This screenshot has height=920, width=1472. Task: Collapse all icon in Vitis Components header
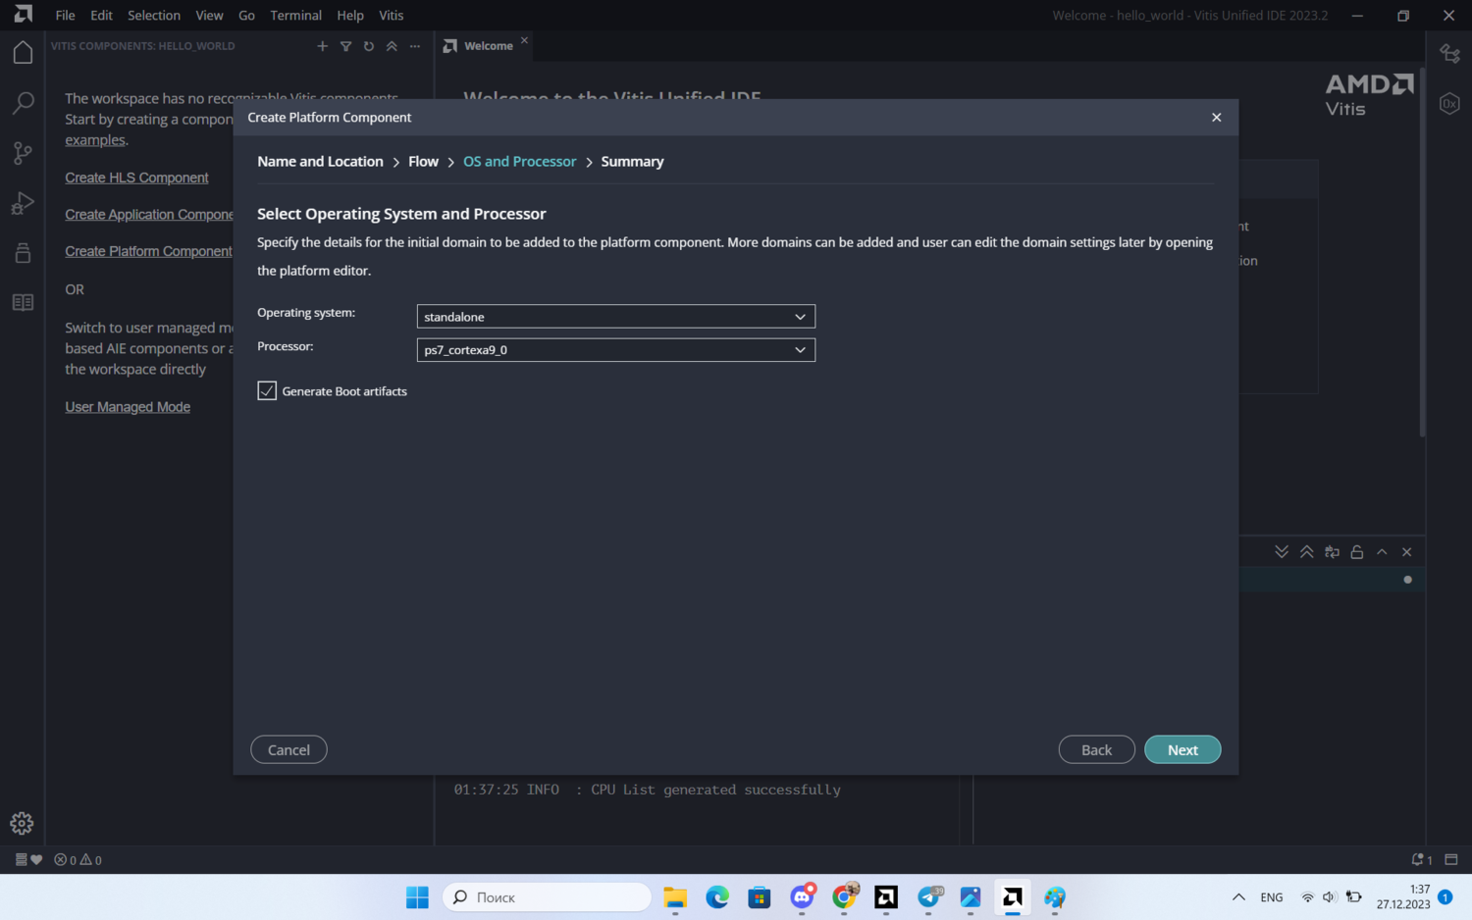click(x=392, y=46)
